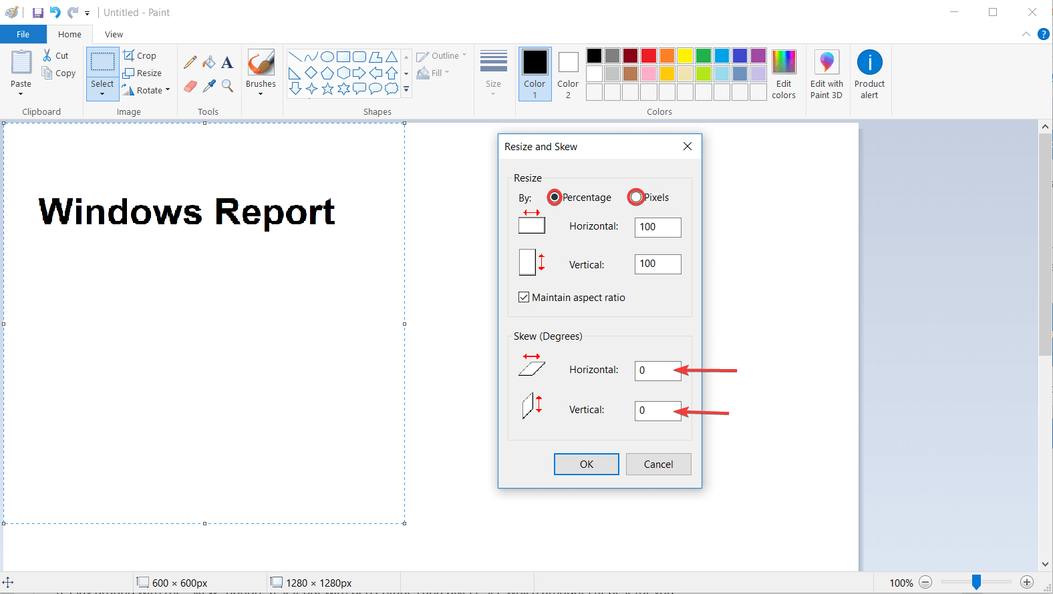Image resolution: width=1053 pixels, height=594 pixels.
Task: Click the Resize Horizontal percentage field
Action: [658, 227]
